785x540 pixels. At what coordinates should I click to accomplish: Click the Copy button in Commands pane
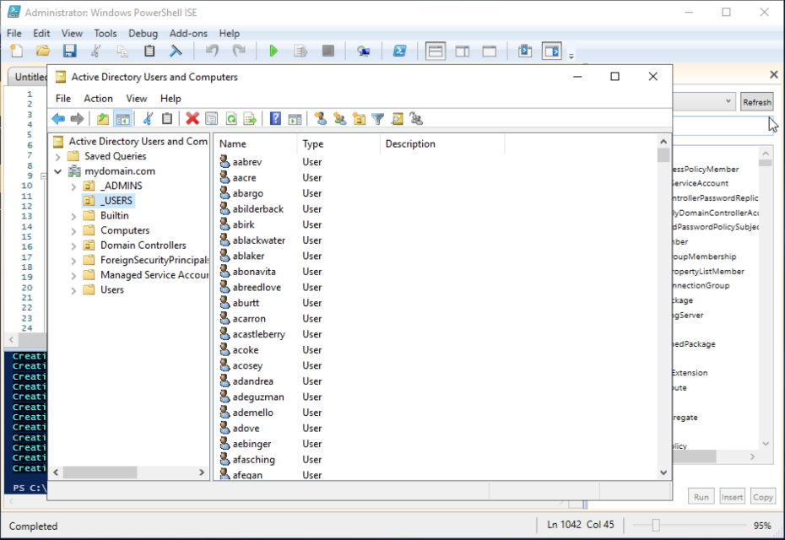762,497
